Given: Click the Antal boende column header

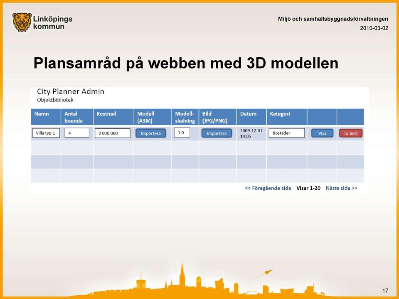Looking at the screenshot, I should pyautogui.click(x=77, y=117).
